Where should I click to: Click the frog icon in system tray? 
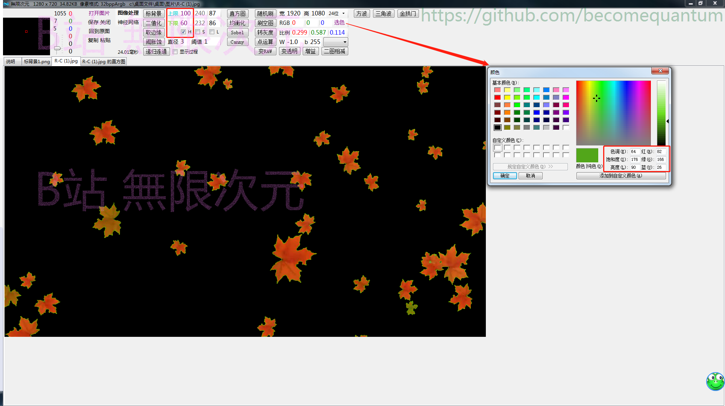[x=715, y=382]
